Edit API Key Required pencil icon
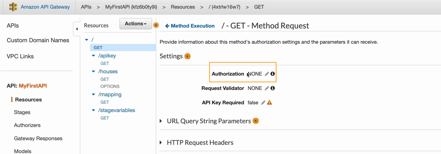 [263, 103]
